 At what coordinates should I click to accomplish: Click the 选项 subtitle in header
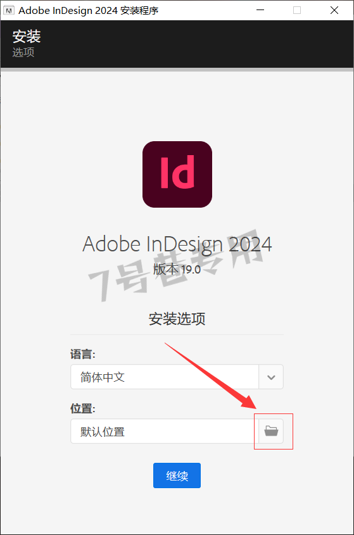coord(23,52)
